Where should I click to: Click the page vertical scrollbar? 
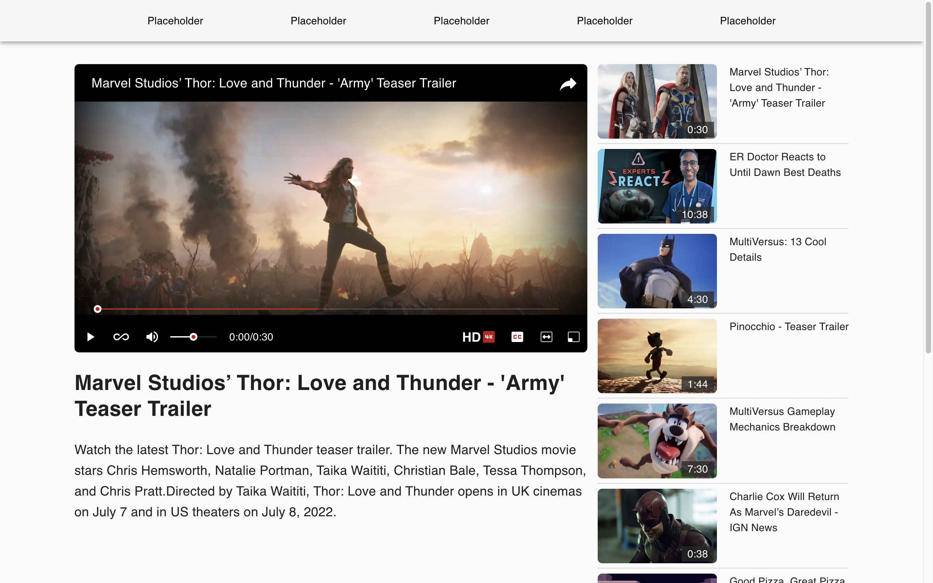point(928,177)
